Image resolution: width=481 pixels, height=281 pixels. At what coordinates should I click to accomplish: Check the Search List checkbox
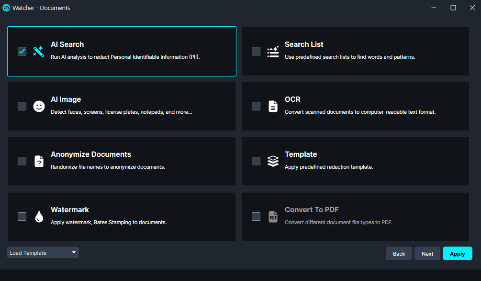(x=256, y=51)
